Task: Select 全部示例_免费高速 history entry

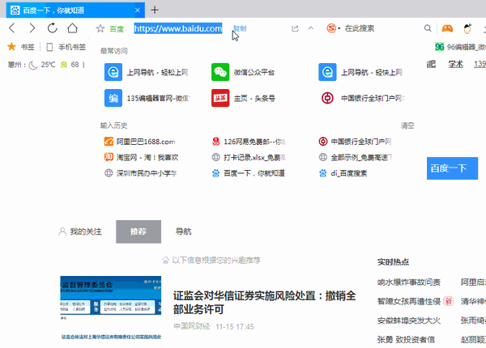Action: [356, 157]
